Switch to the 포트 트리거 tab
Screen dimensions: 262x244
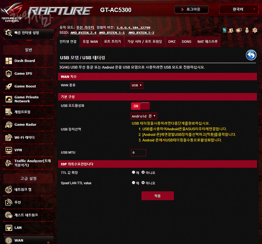[112, 42]
